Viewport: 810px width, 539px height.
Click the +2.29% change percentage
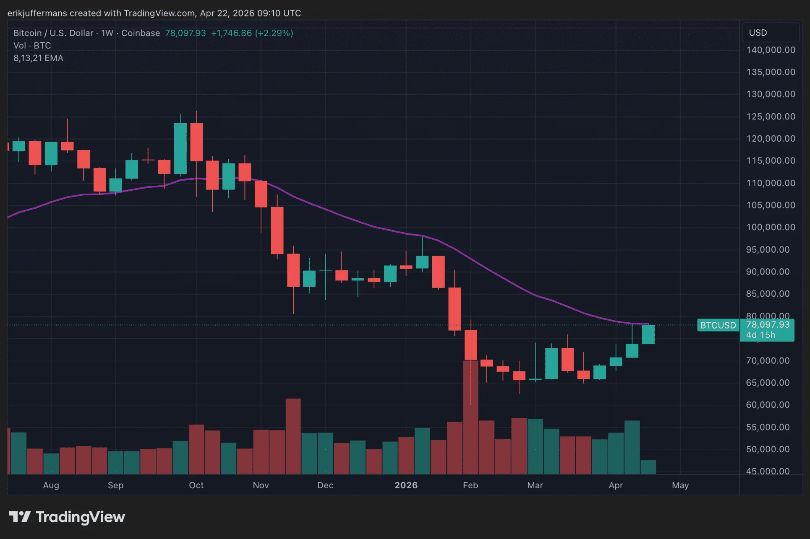tap(274, 33)
